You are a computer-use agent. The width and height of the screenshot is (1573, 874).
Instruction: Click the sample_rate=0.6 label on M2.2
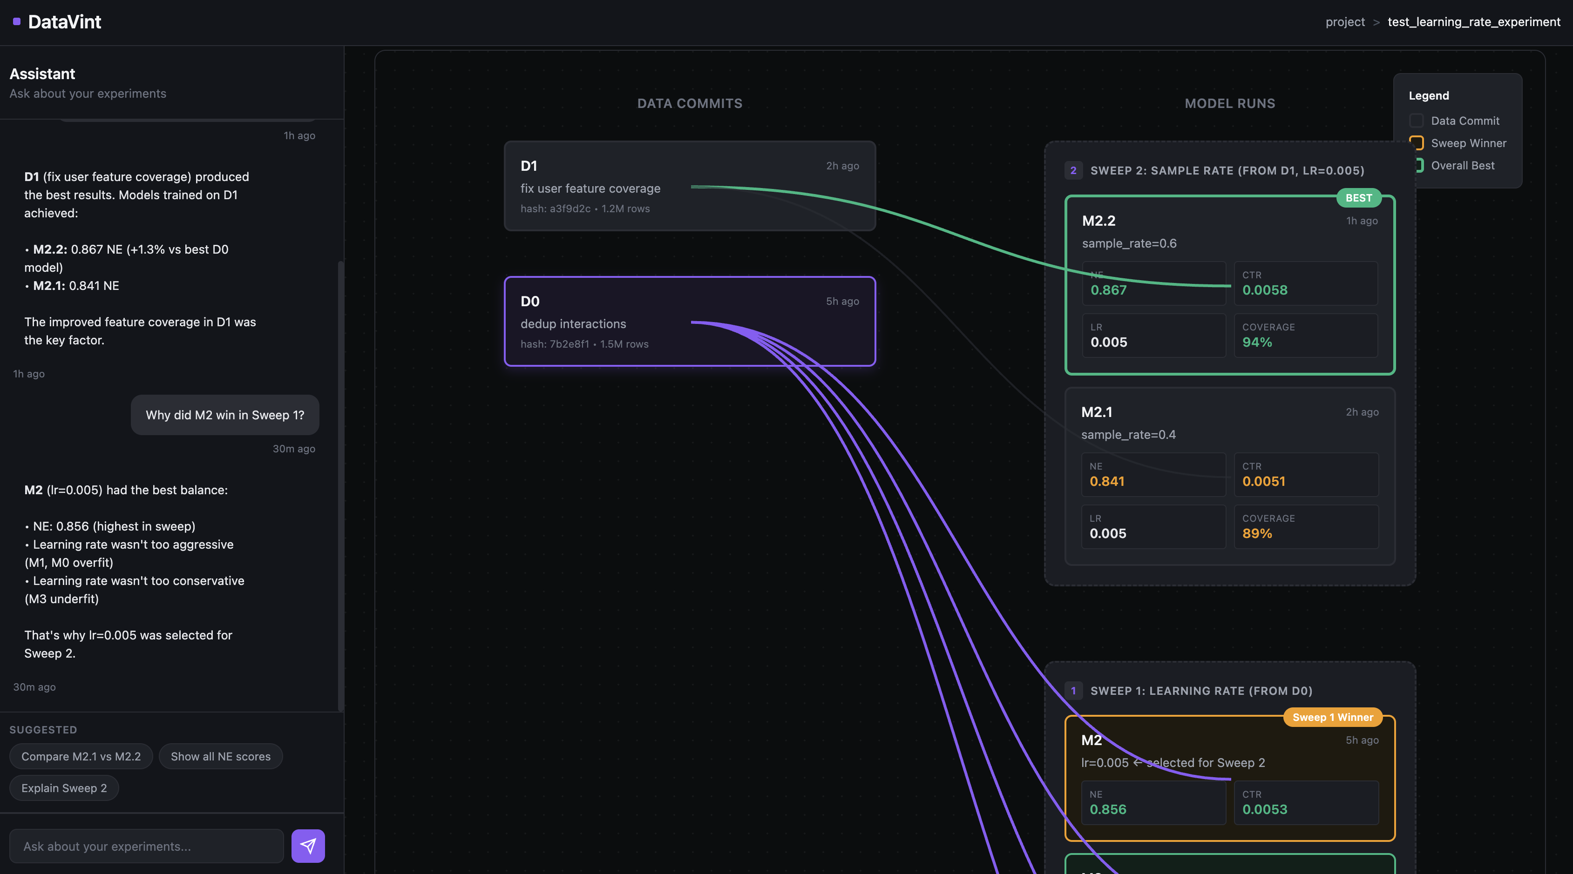1129,243
